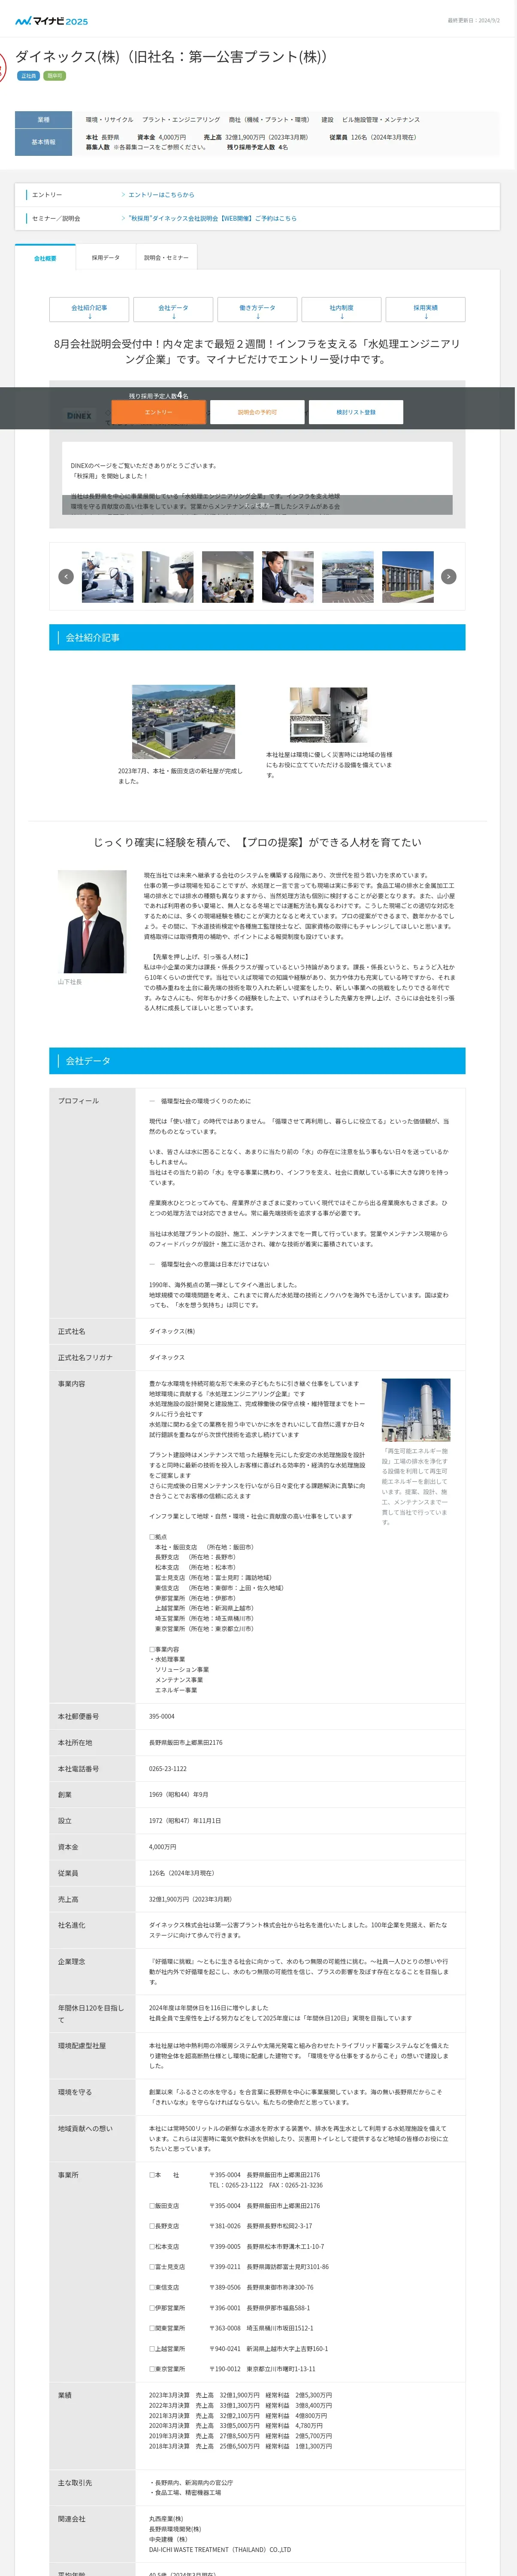This screenshot has width=517, height=2576.
Task: Click the 会社紹介記事 blue section header
Action: pos(257,637)
